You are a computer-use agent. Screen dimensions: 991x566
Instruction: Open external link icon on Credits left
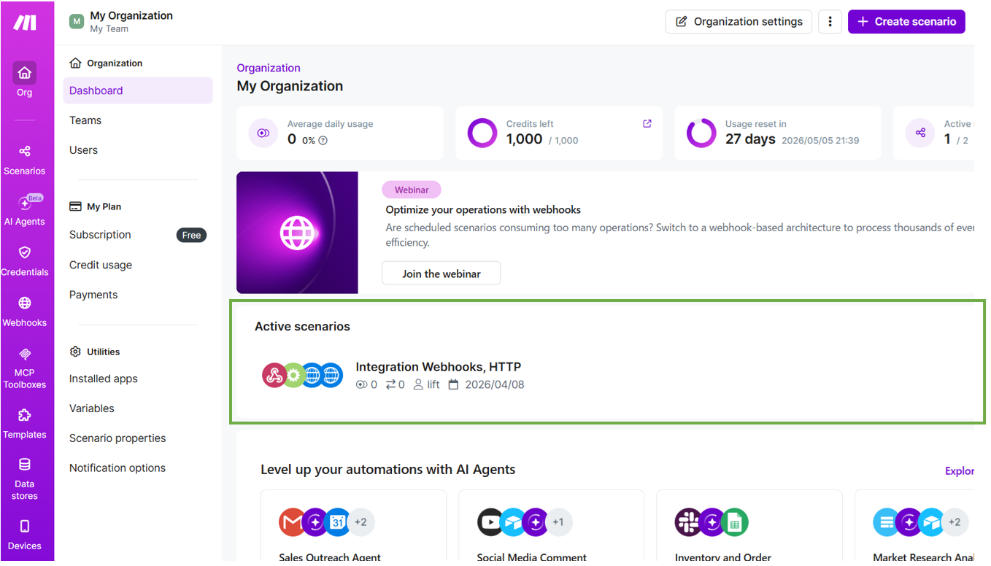(647, 124)
